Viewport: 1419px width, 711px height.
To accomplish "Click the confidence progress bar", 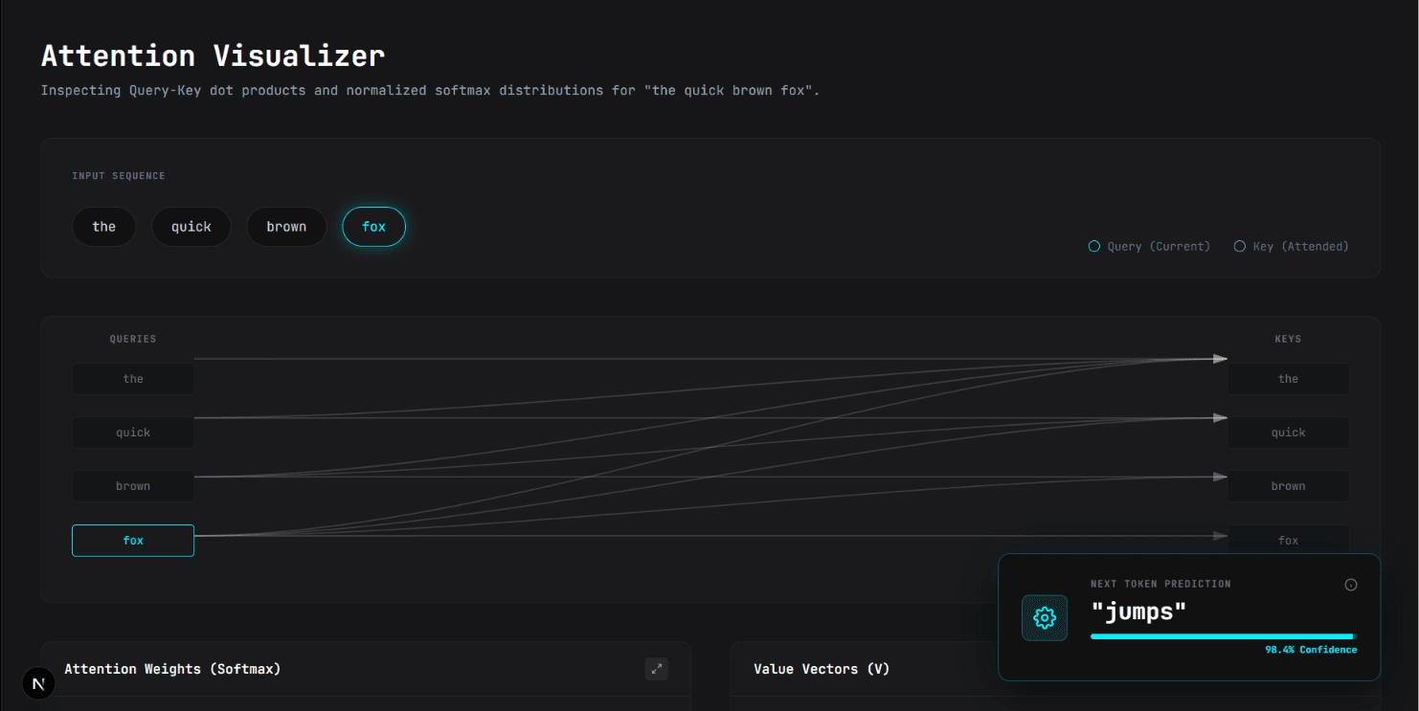I will 1224,635.
